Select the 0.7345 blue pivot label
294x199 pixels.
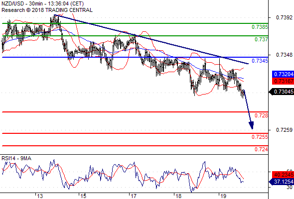[260, 61]
